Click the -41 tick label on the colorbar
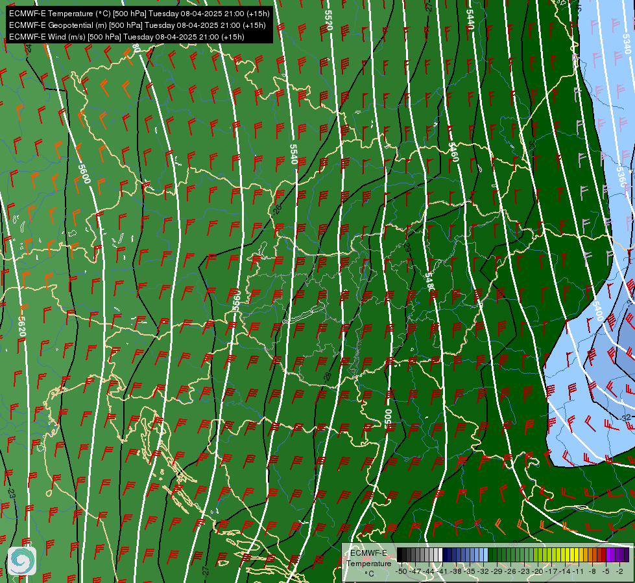635x583 pixels. [443, 571]
